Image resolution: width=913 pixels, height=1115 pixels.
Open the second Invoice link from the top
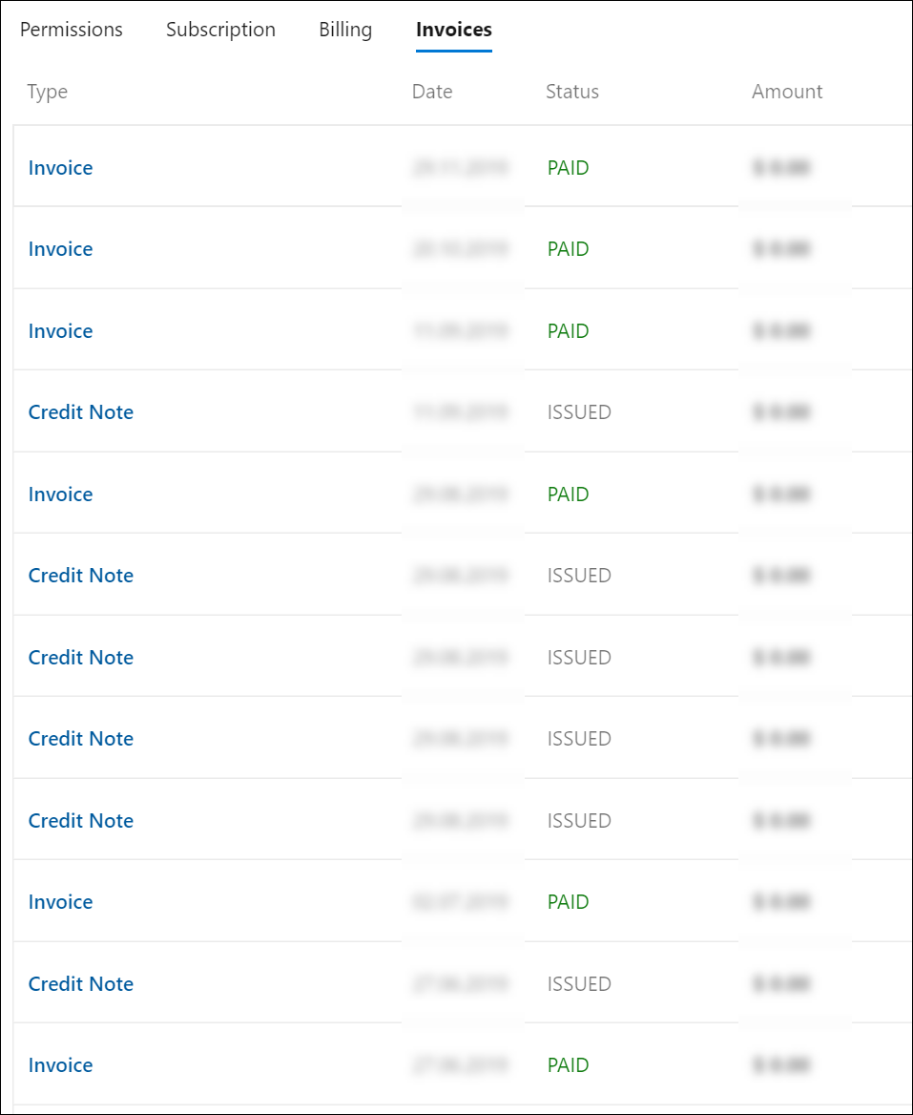click(60, 249)
